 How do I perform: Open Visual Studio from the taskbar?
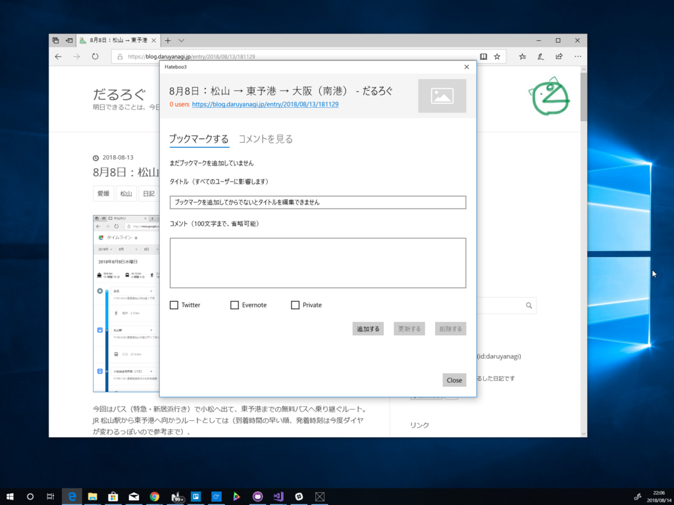coord(278,496)
